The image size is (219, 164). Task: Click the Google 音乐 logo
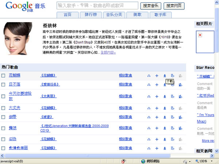point(25,7)
